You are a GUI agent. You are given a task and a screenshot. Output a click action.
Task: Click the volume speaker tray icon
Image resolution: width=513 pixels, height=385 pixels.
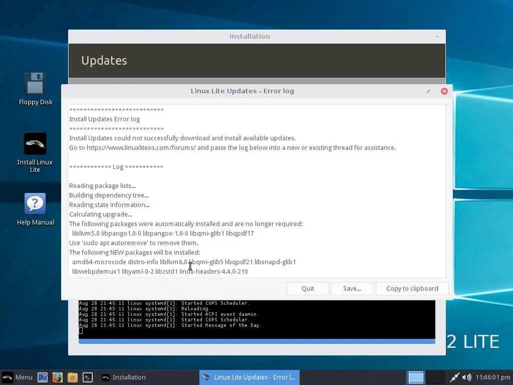pyautogui.click(x=467, y=377)
